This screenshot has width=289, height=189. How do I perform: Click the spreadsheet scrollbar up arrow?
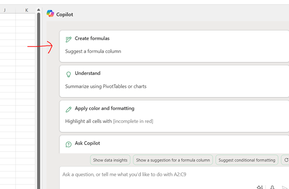pyautogui.click(x=39, y=9)
